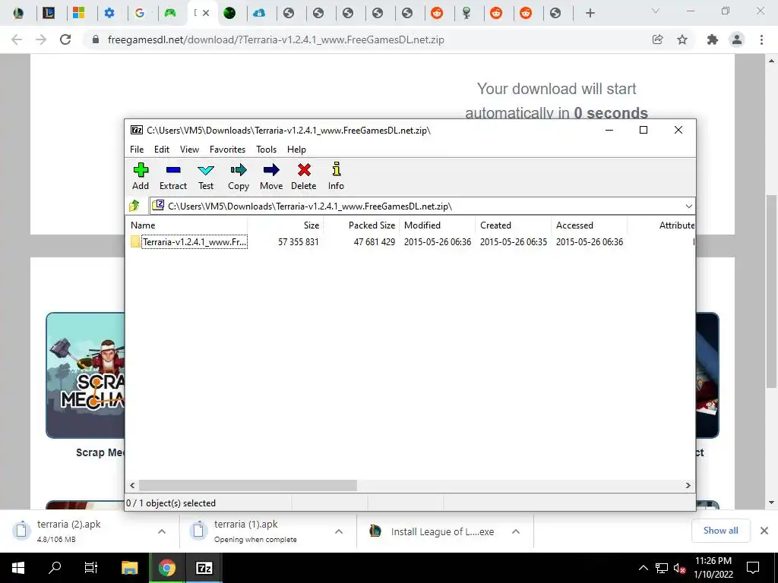Click the folder icon of the Terraria entry
Viewport: 778px width, 583px height.
coord(135,241)
